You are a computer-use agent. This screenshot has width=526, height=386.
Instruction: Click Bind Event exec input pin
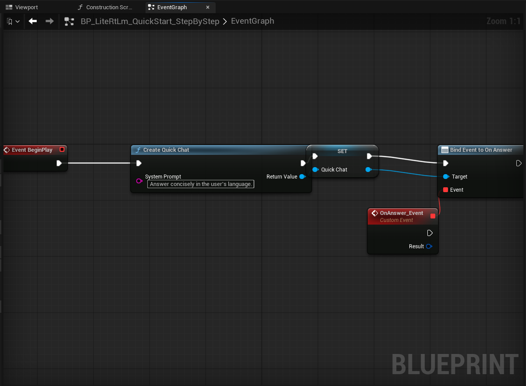(x=446, y=163)
